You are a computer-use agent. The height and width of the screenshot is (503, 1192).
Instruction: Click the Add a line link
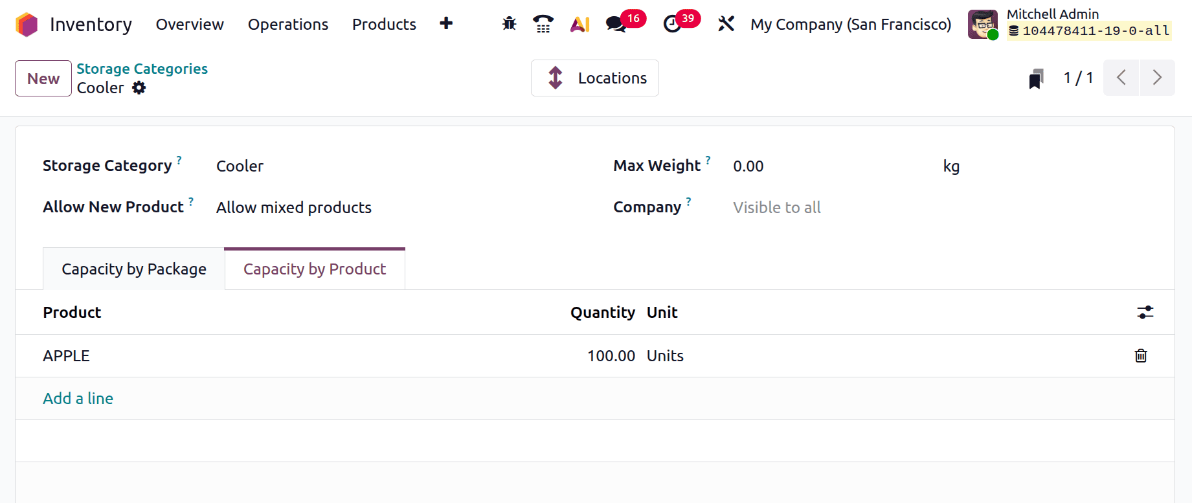pos(78,399)
